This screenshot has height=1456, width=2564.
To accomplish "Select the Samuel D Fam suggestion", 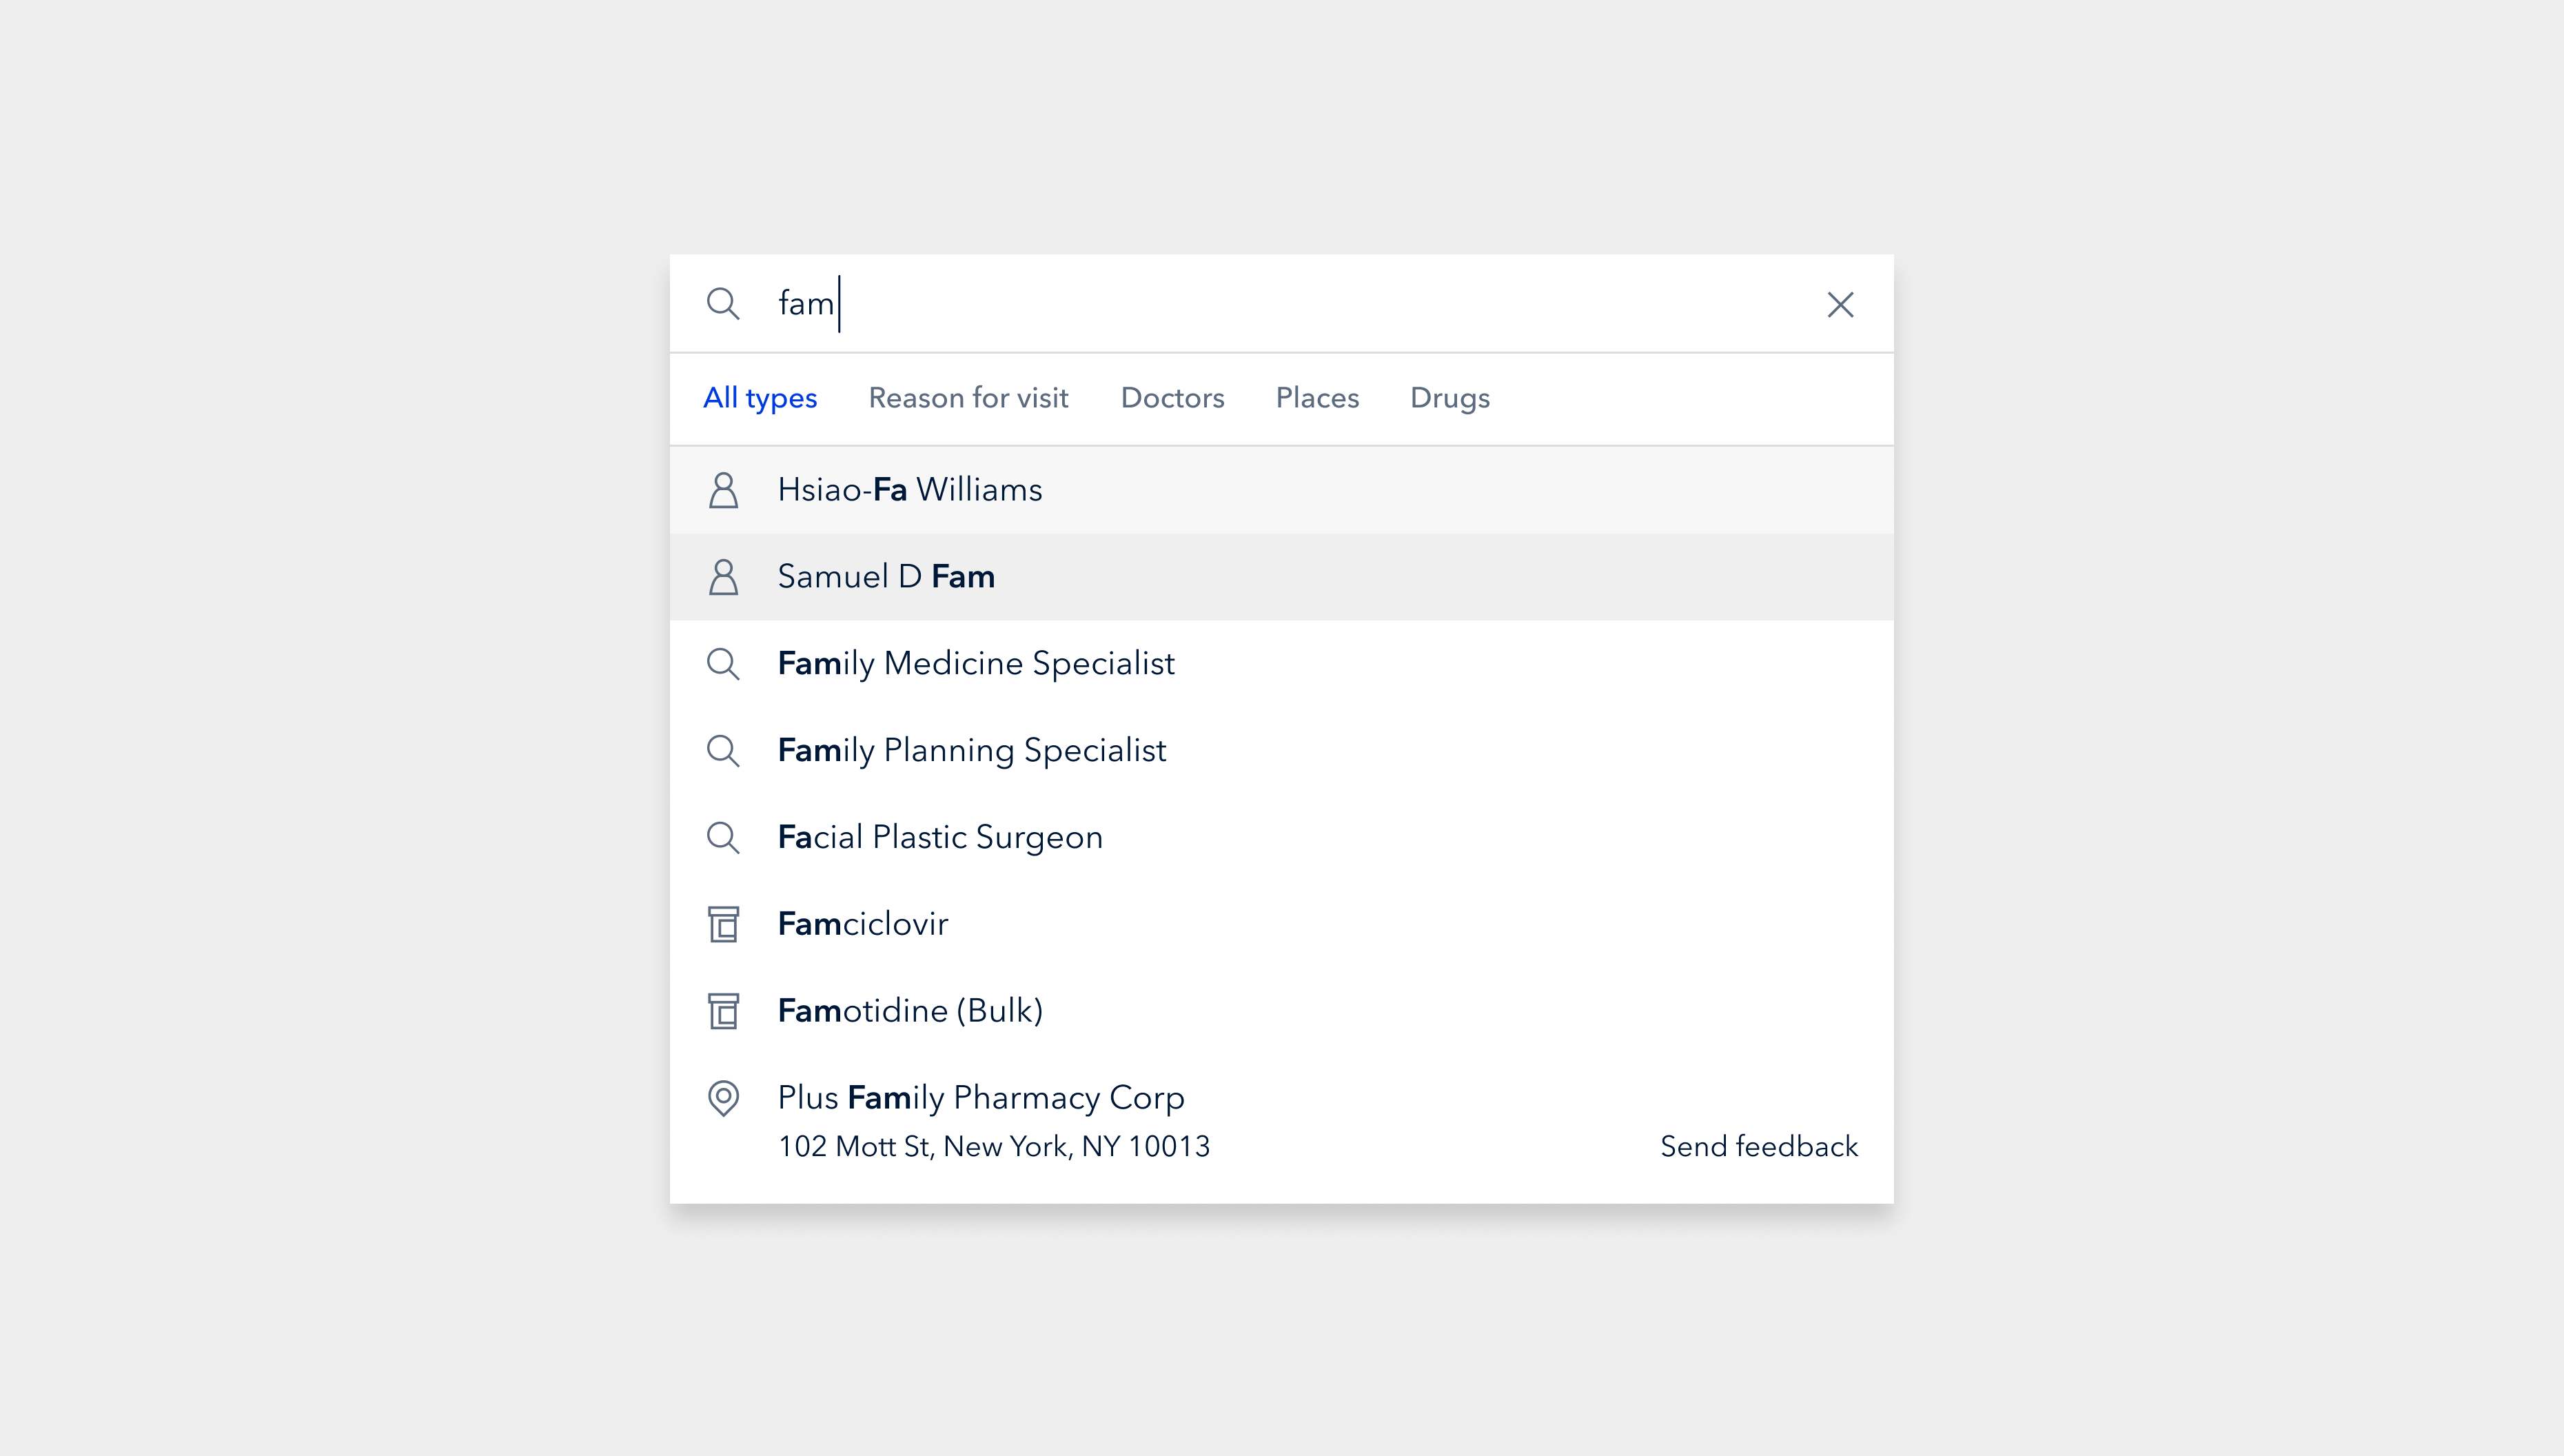I will (1281, 577).
